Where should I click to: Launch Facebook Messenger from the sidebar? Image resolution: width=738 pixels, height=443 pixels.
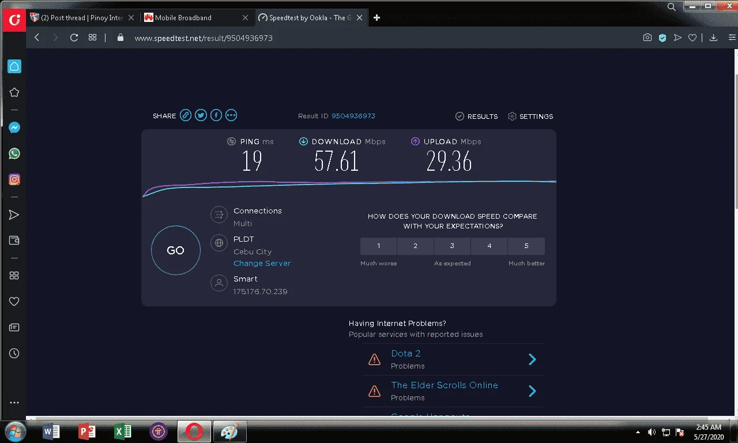point(14,128)
